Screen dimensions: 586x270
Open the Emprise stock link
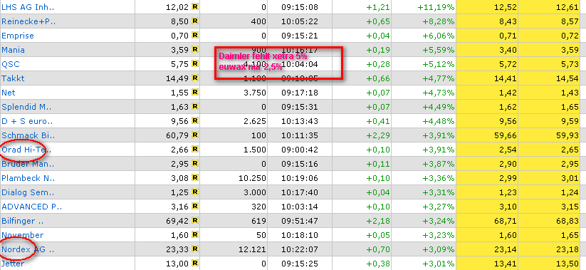[18, 36]
